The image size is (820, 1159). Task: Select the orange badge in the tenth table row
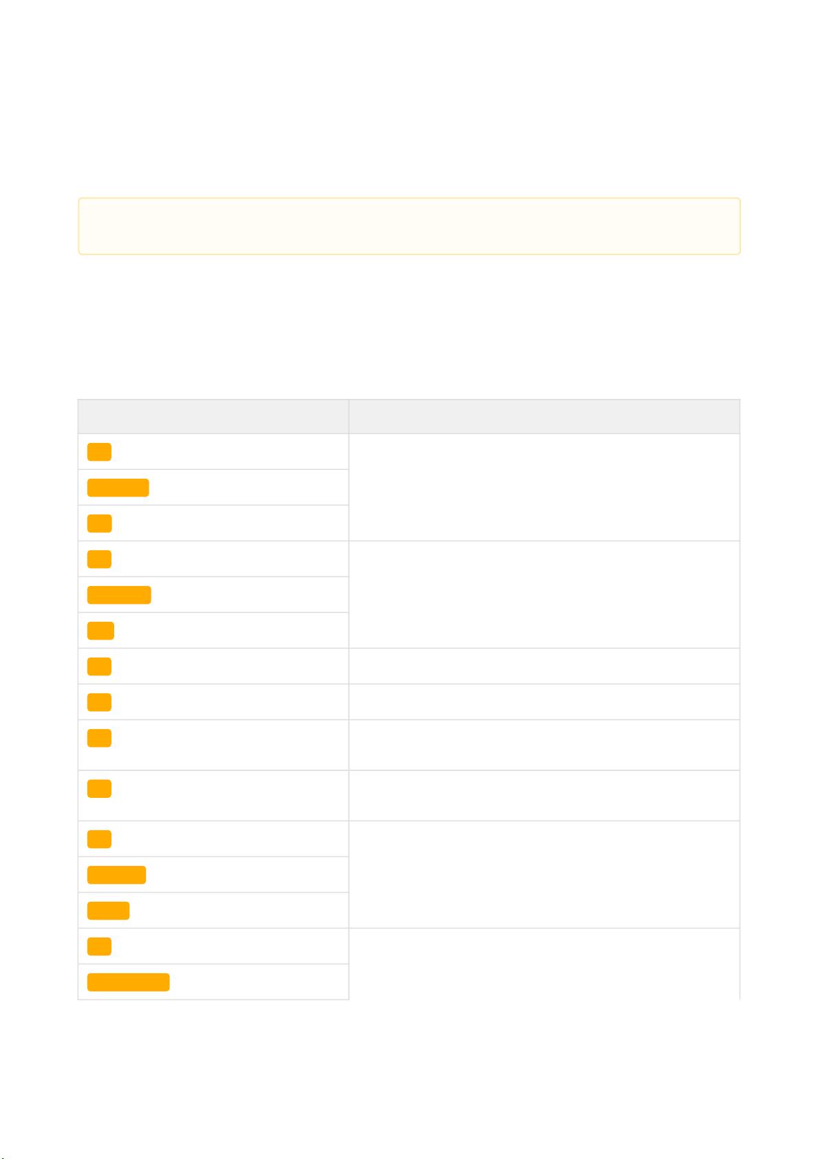click(x=100, y=788)
